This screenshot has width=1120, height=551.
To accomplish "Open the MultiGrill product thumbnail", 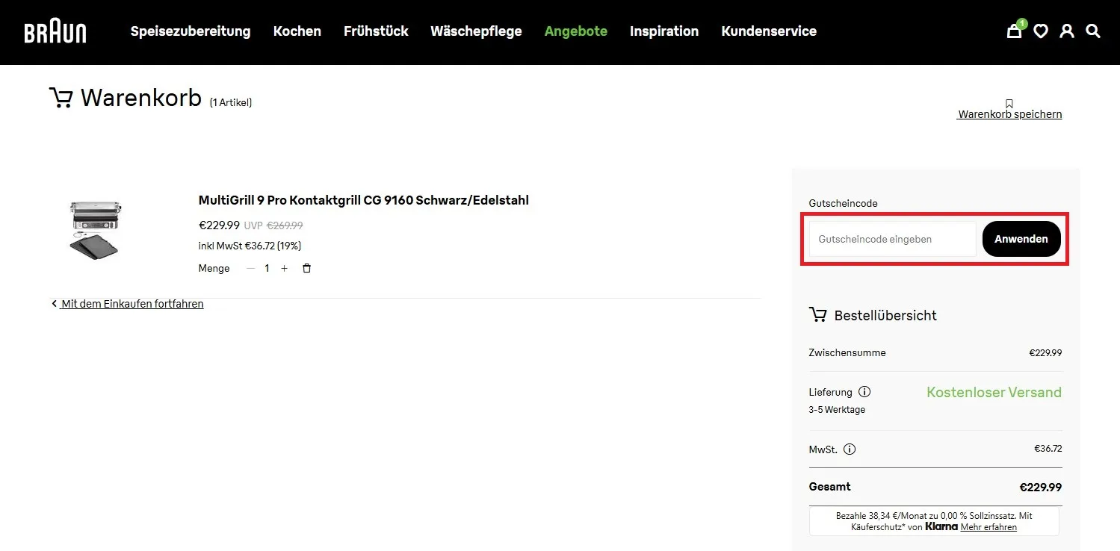I will click(95, 230).
